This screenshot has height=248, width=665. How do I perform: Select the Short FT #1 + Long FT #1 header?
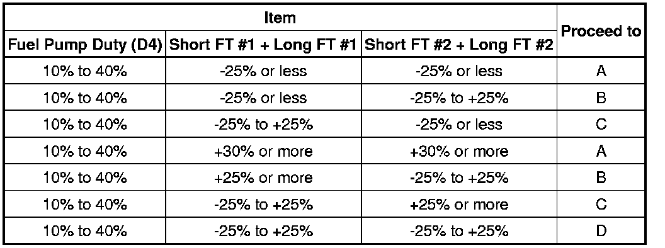point(263,44)
